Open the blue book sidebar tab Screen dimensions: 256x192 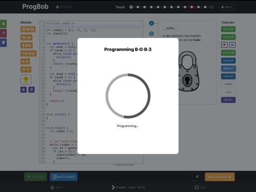click(x=3, y=43)
